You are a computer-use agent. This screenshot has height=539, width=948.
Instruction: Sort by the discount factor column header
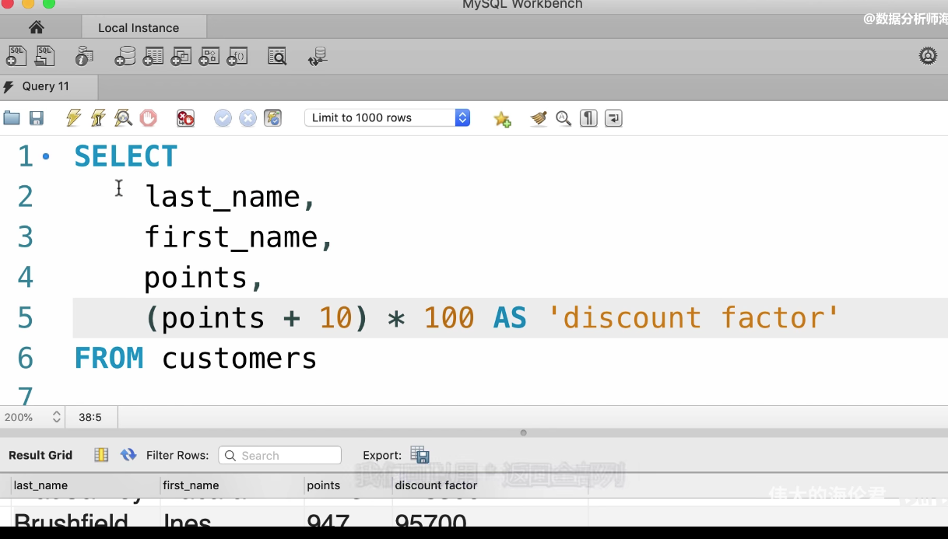click(x=490, y=485)
